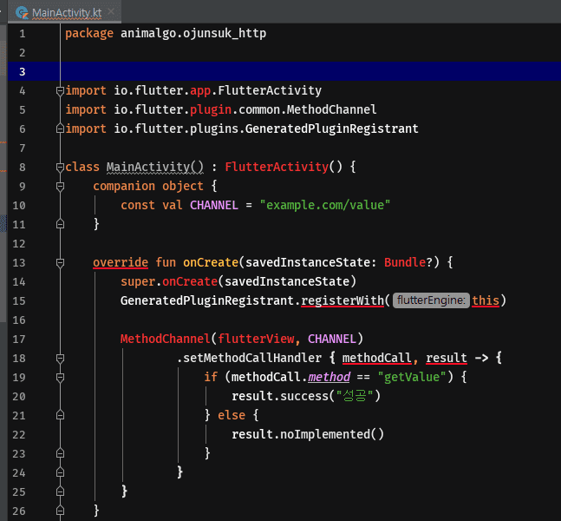561x521 pixels.
Task: Collapse the import block at line 4
Action: tap(60, 91)
